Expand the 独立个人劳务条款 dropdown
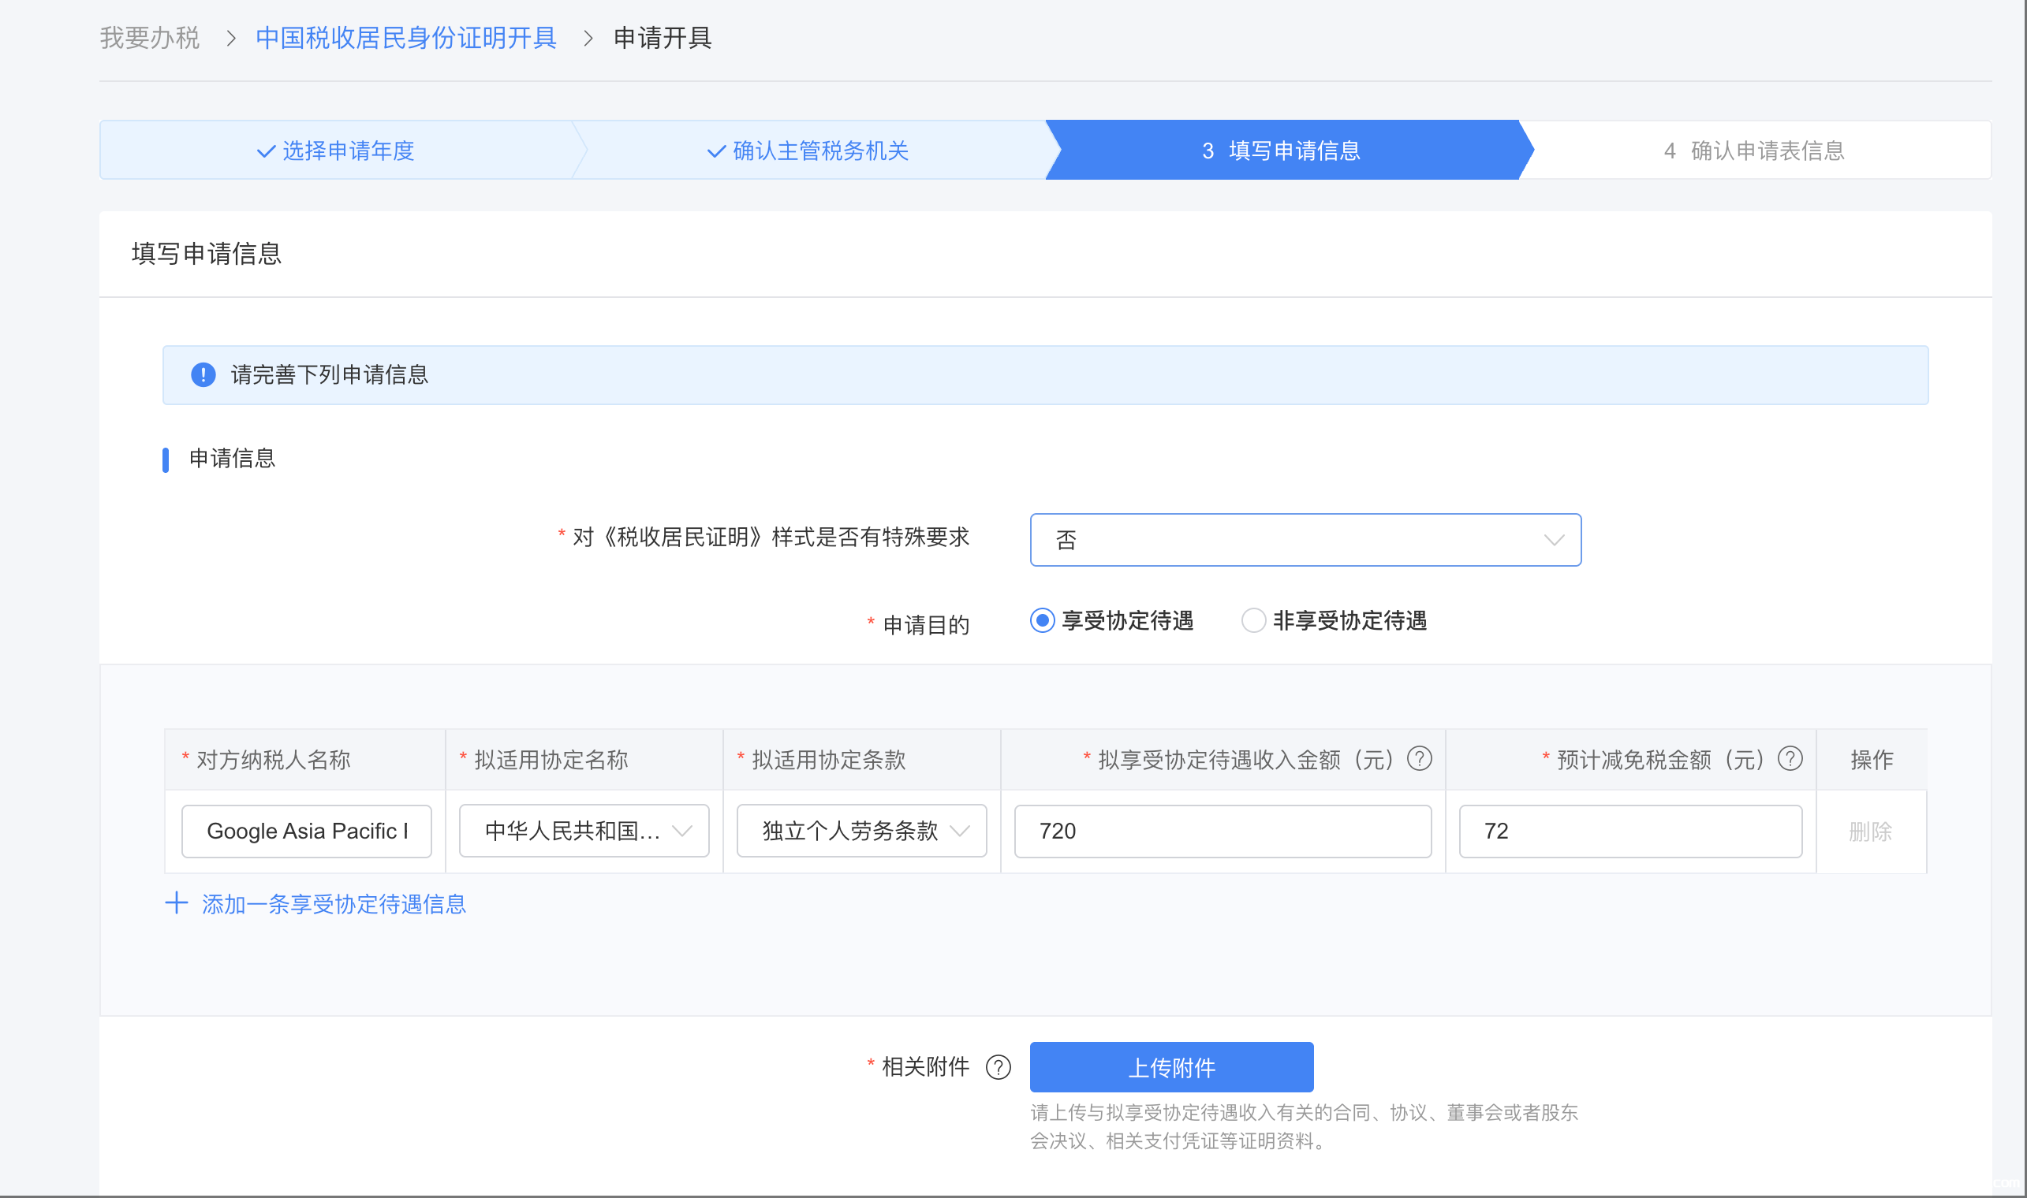The image size is (2027, 1198). click(861, 831)
